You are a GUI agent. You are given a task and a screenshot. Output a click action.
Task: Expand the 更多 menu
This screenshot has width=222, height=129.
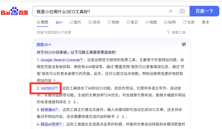[206, 22]
